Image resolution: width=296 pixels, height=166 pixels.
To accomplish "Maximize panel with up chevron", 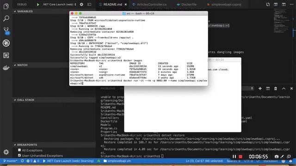I will click(x=284, y=89).
